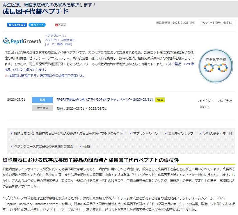Save the page to Pocket
The image size is (238, 215).
tap(61, 25)
